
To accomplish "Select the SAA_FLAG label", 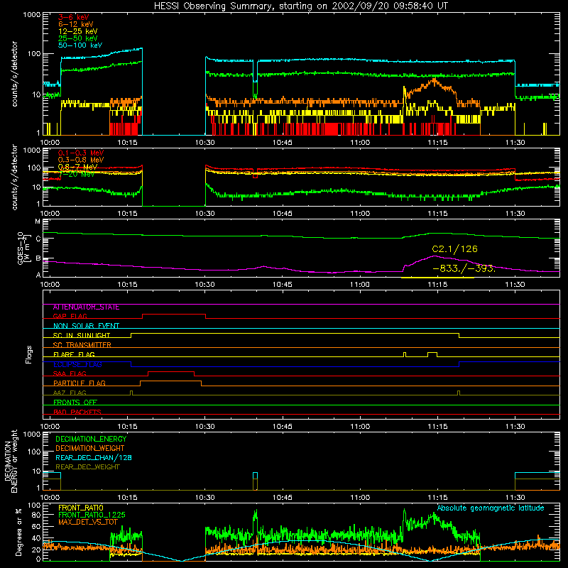I will [70, 373].
